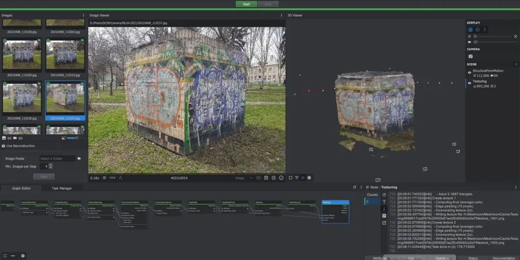Jump to top of log icon
Viewport: 520px width, 260px height.
[384, 202]
